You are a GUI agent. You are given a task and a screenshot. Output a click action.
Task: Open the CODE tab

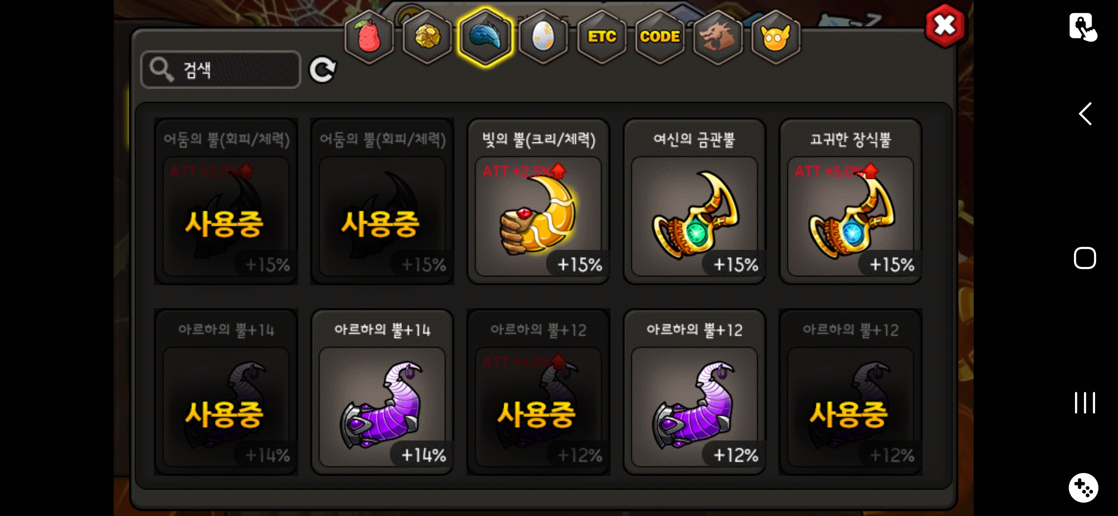tap(660, 37)
